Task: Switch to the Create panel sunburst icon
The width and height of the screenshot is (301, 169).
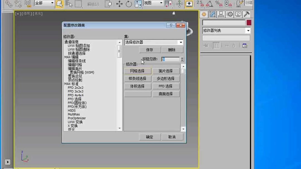Action: (x=204, y=14)
